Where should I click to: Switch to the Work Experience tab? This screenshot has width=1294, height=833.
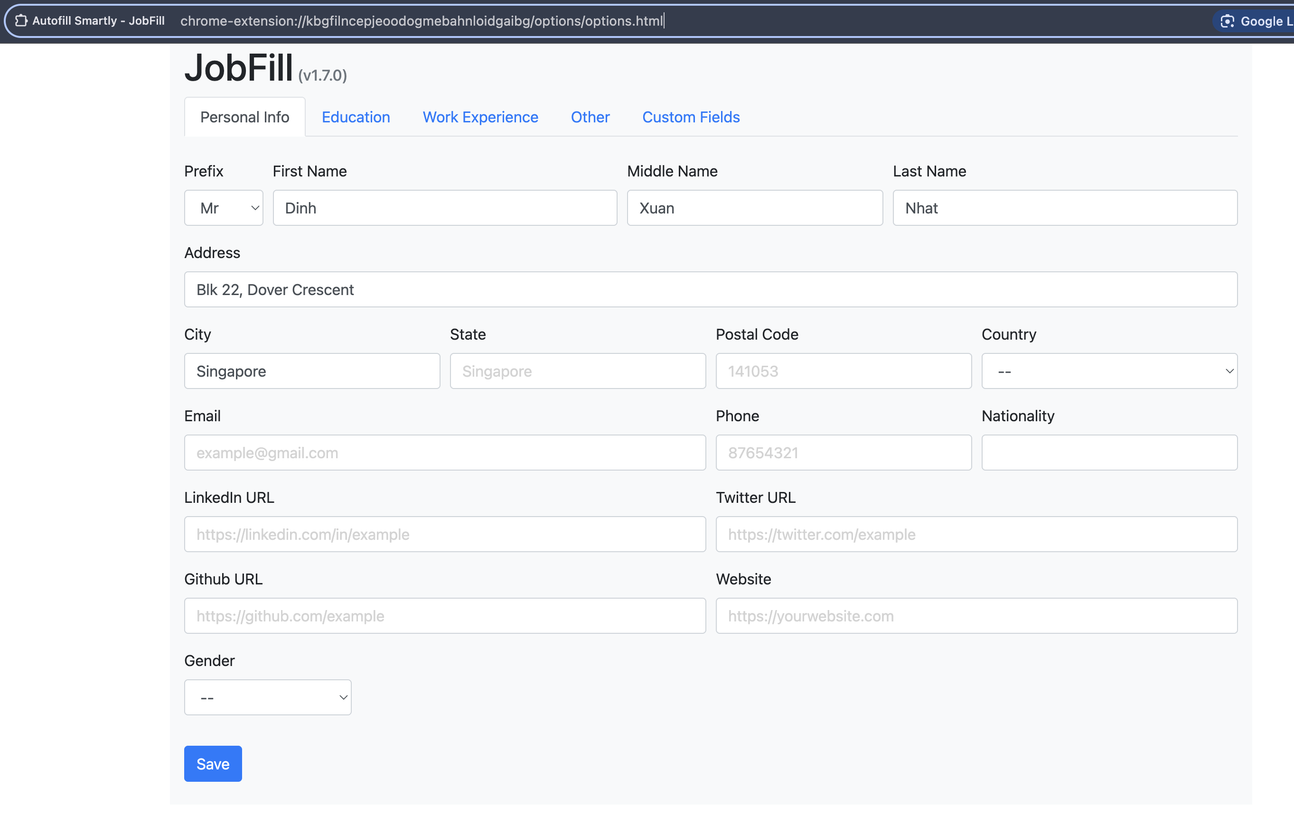pos(480,117)
